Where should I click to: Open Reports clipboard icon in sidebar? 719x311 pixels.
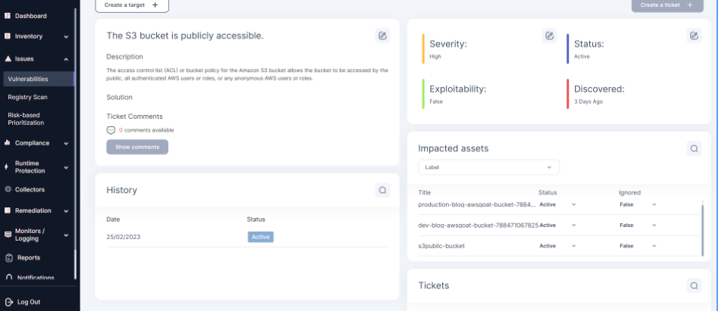[8, 258]
